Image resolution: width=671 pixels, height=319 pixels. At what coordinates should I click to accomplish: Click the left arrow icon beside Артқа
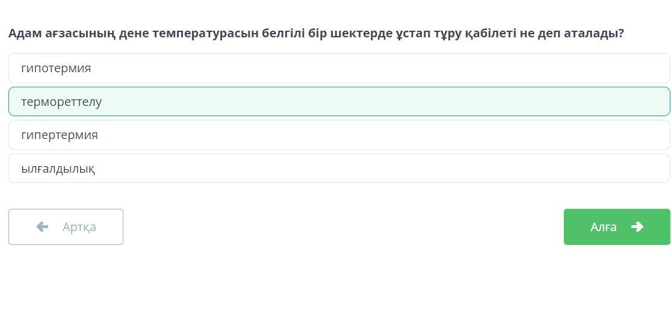coord(42,226)
